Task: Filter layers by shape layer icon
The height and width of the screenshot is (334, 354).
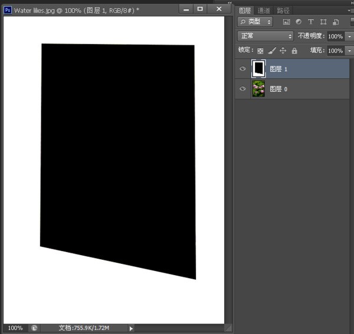Action: (323, 22)
